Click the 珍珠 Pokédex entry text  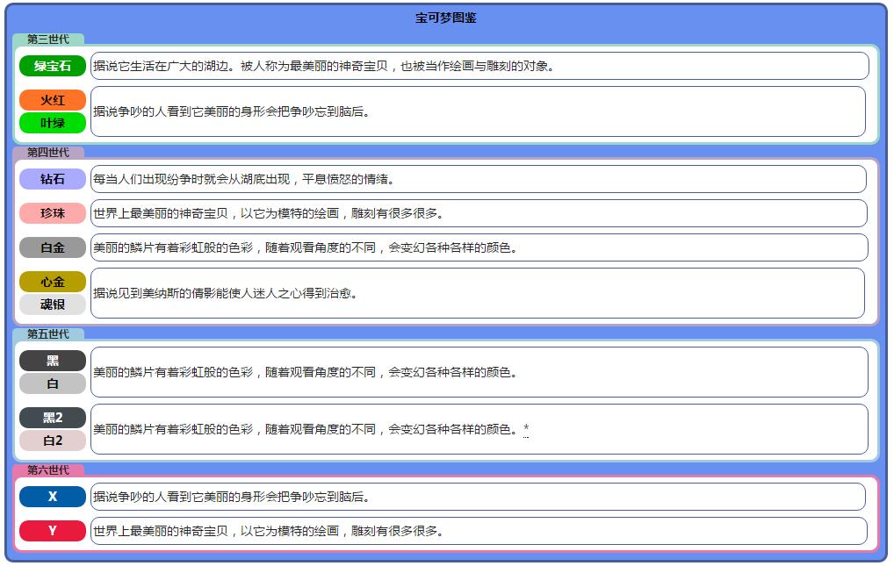(268, 213)
